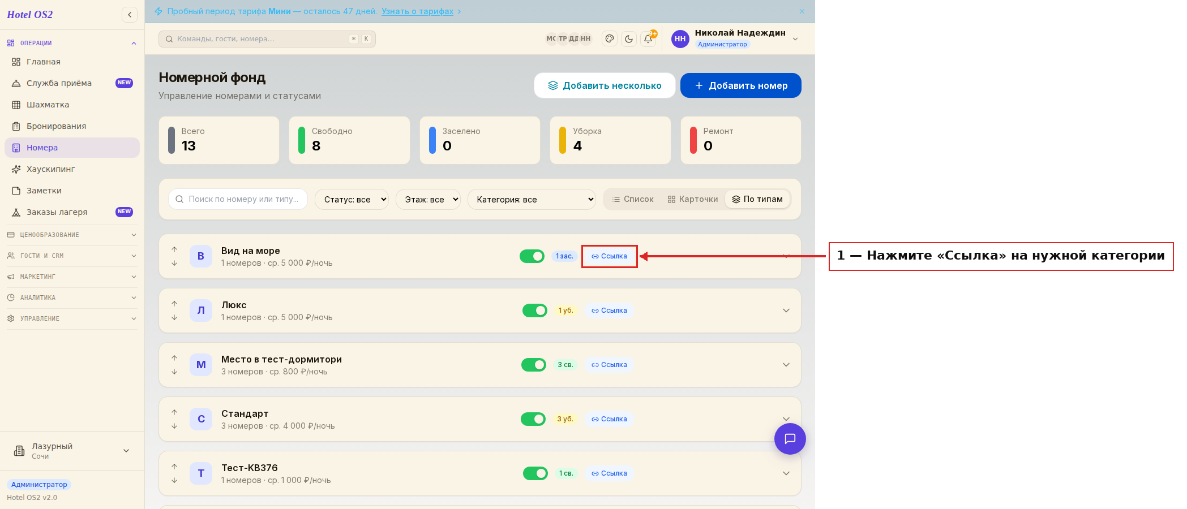Viewport: 1187px width, 509px height.
Task: Move Стандарт category down
Action: tap(174, 426)
